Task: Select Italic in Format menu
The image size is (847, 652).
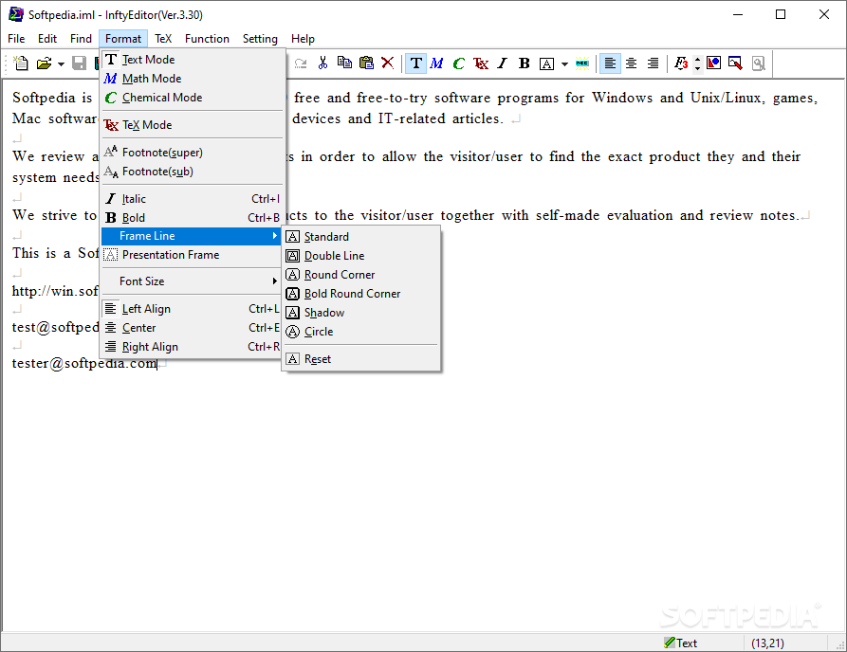Action: point(193,199)
